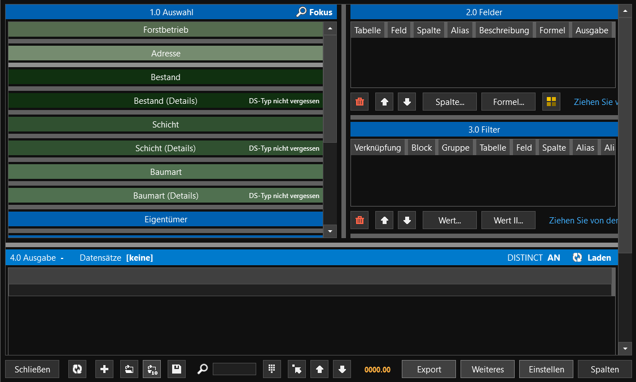The height and width of the screenshot is (382, 636).
Task: Click the cursor selection icon in bottom toolbar
Action: click(297, 369)
